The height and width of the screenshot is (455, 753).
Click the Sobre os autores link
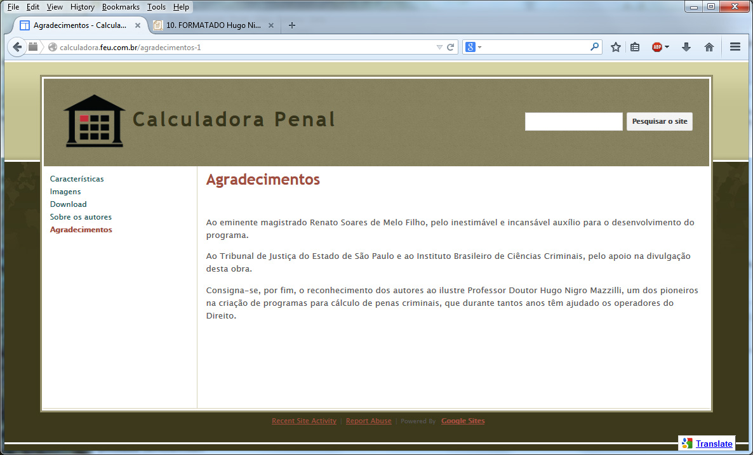pyautogui.click(x=81, y=217)
